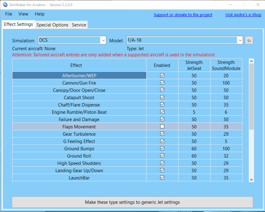265x212 pixels.
Task: Minimize the SimShaker for Aviators window
Action: click(230, 5)
